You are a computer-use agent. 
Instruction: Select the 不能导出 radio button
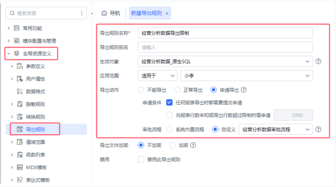tap(141, 90)
